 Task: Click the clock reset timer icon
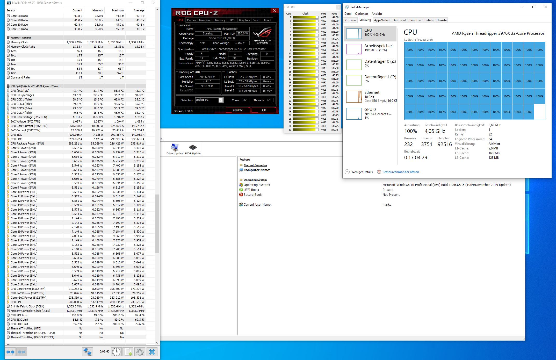(x=116, y=352)
